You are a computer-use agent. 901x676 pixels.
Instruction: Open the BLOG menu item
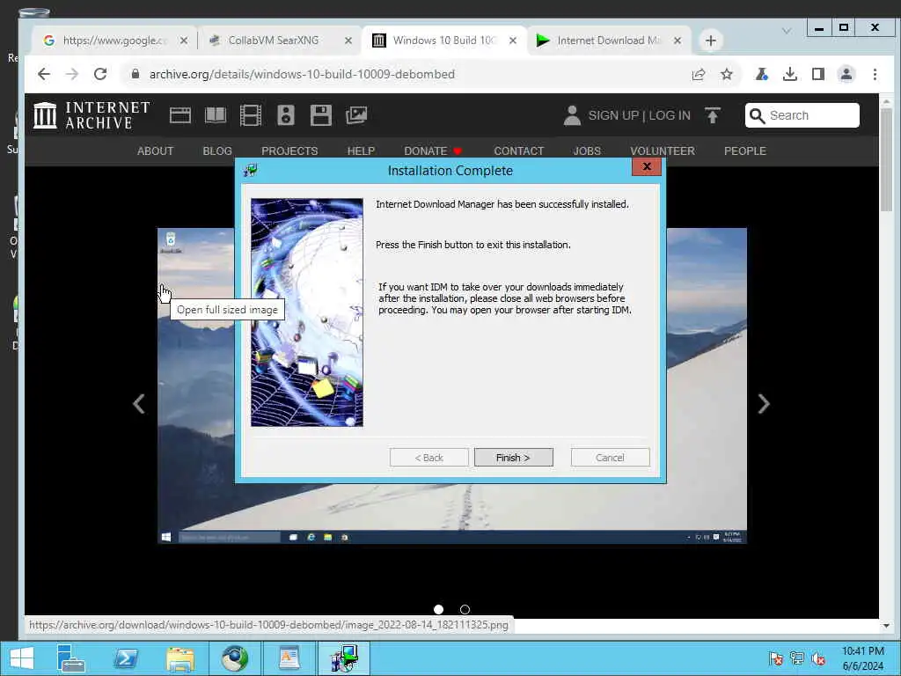pyautogui.click(x=217, y=151)
